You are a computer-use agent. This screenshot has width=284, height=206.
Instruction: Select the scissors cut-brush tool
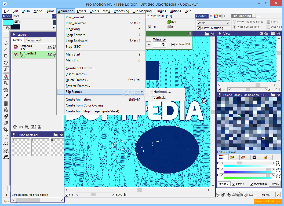click(x=6, y=69)
